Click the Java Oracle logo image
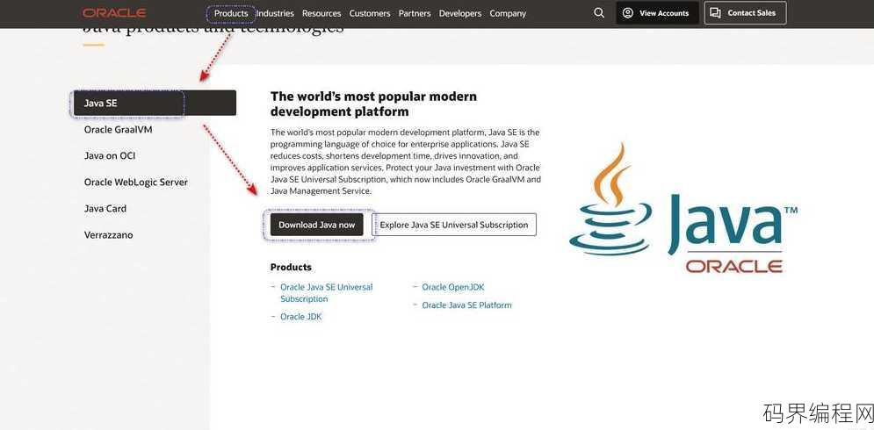Viewport: 874px width, 430px height. pos(683,208)
